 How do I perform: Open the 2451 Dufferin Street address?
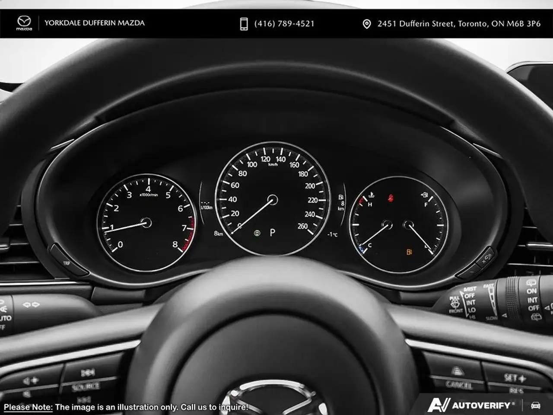coord(459,24)
